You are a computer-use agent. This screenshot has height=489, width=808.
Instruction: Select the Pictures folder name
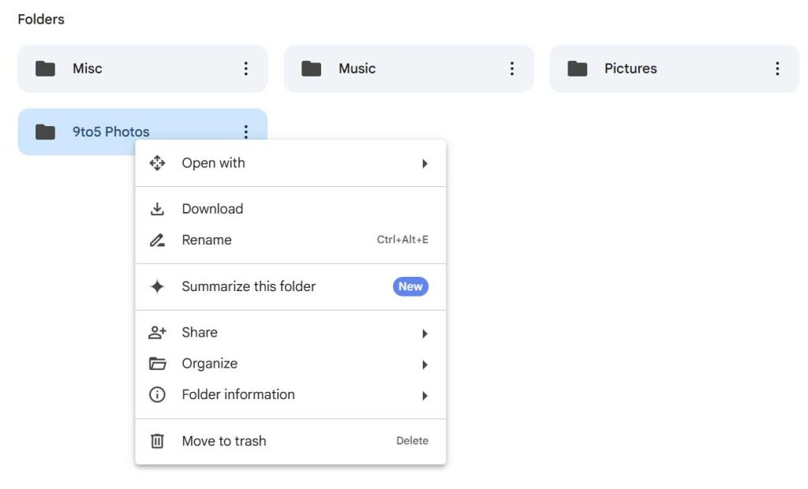[x=630, y=69]
